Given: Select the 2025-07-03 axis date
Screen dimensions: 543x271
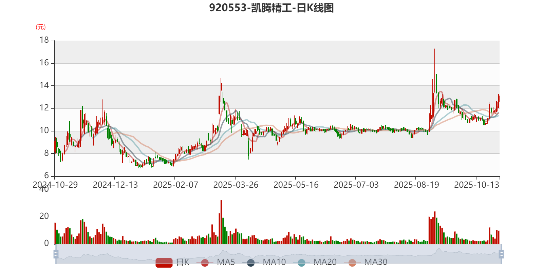Looking at the screenshot, I should pyautogui.click(x=356, y=185).
